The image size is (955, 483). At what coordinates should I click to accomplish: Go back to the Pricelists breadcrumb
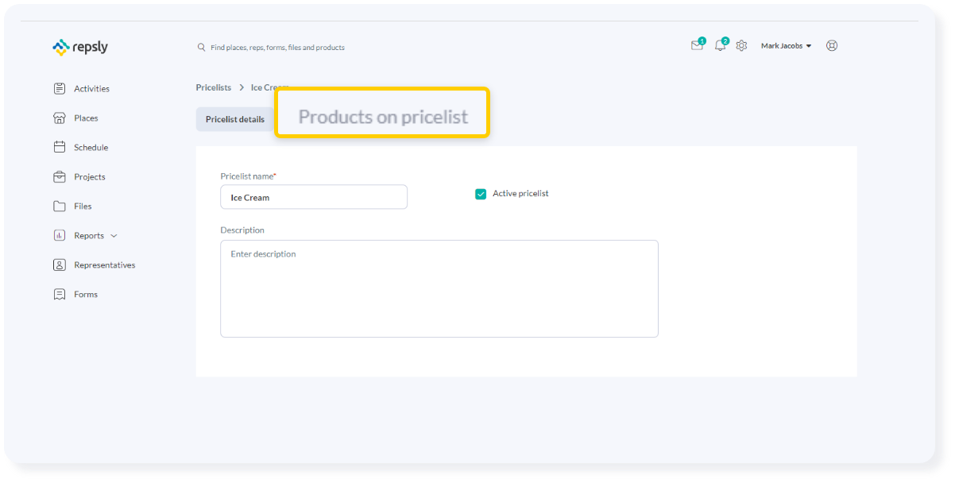pos(214,87)
